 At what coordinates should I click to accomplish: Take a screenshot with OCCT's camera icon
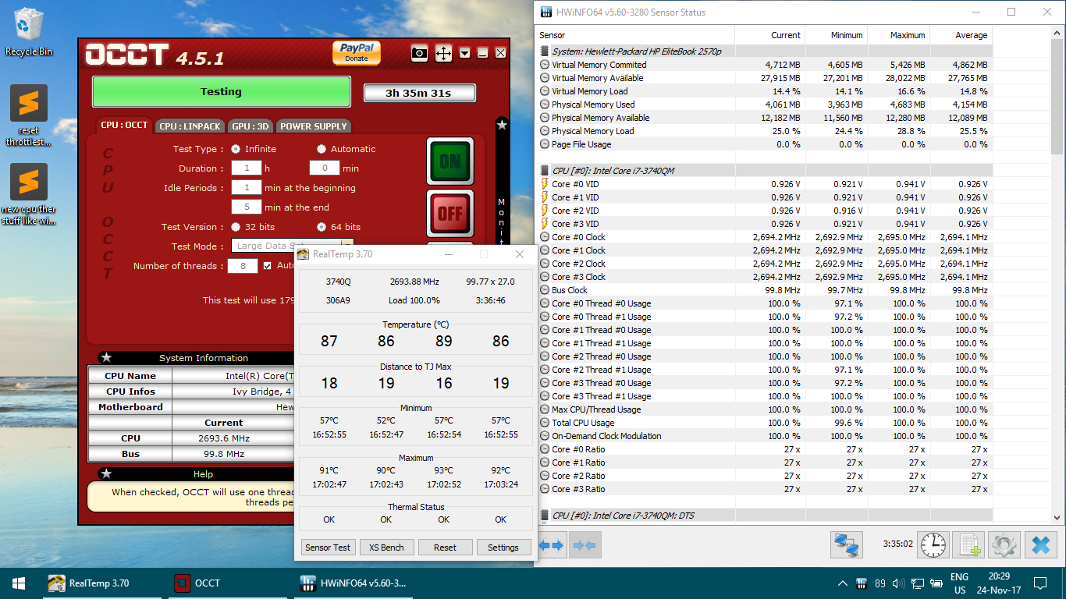point(420,53)
